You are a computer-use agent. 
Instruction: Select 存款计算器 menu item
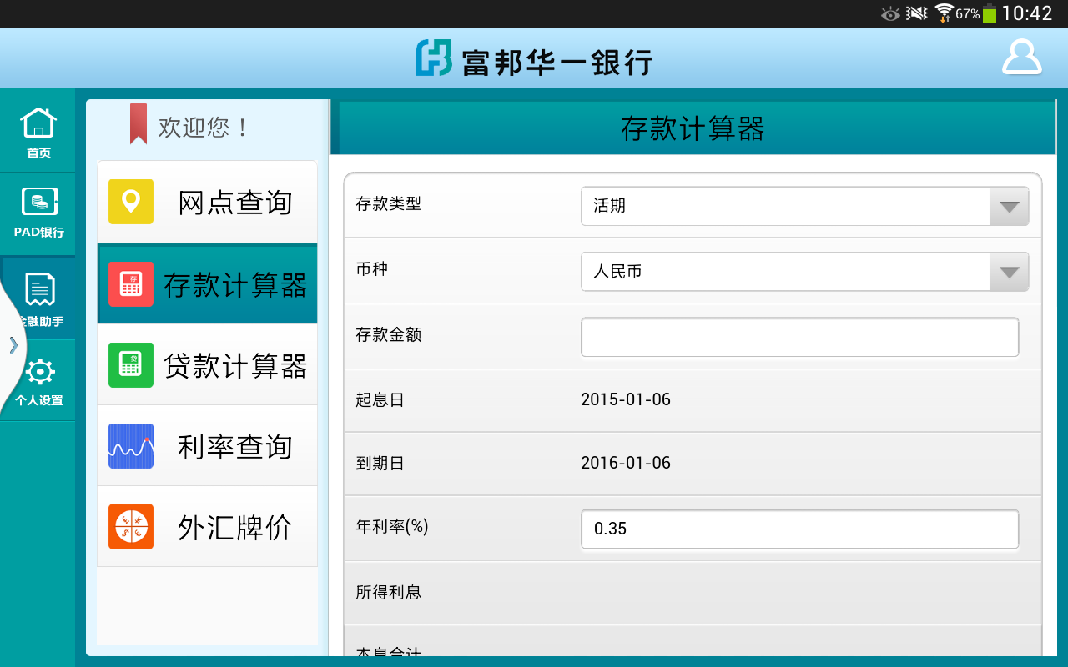(208, 284)
